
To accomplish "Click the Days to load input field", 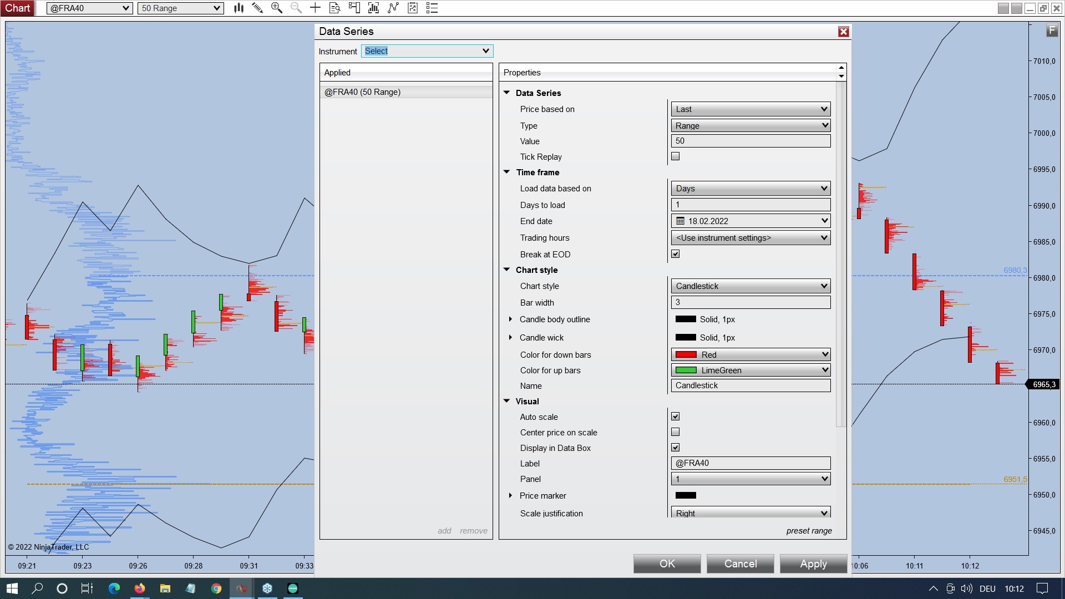I will tap(750, 205).
